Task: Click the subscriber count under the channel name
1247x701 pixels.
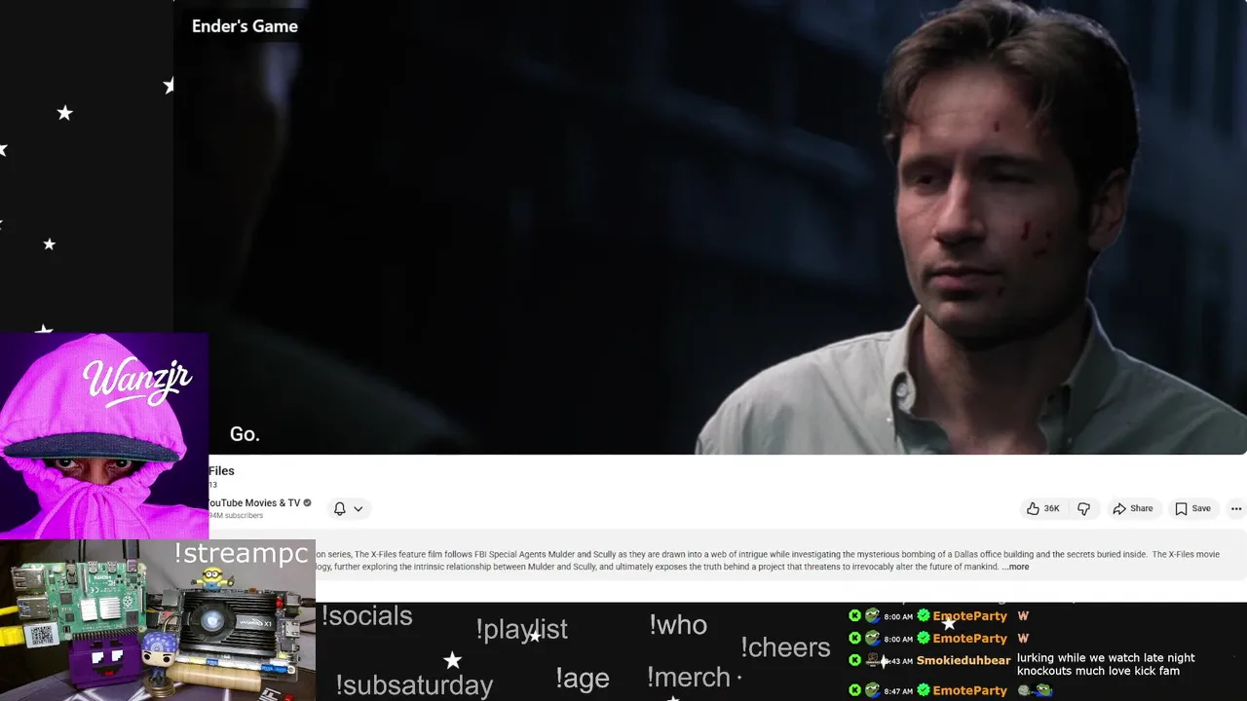Action: pos(235,516)
